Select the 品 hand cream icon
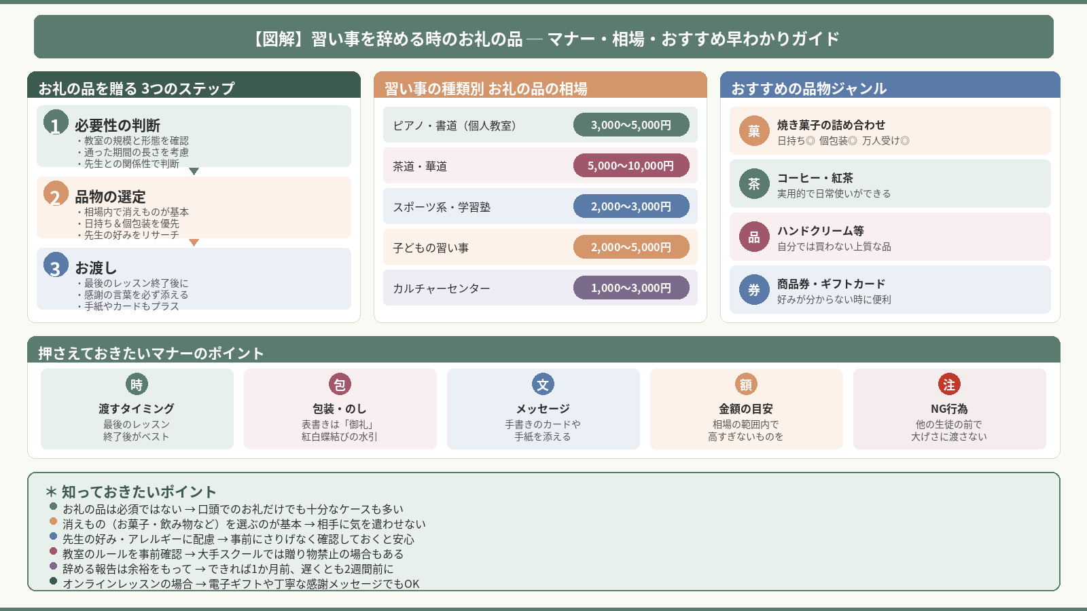Screen dimensions: 1087x611 click(754, 237)
